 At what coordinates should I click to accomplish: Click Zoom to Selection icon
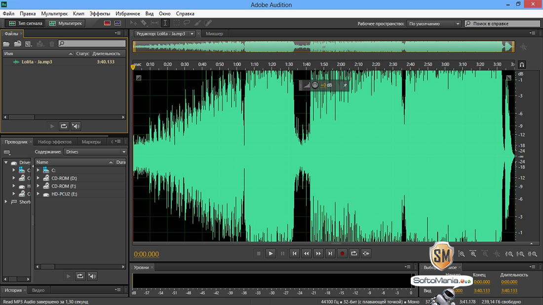click(532, 254)
